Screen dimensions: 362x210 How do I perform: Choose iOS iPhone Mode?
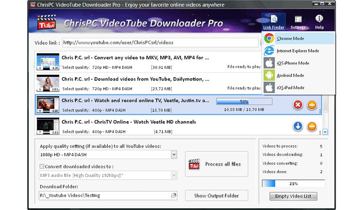pyautogui.click(x=298, y=63)
